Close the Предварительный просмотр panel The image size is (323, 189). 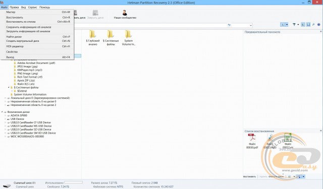tap(321, 32)
